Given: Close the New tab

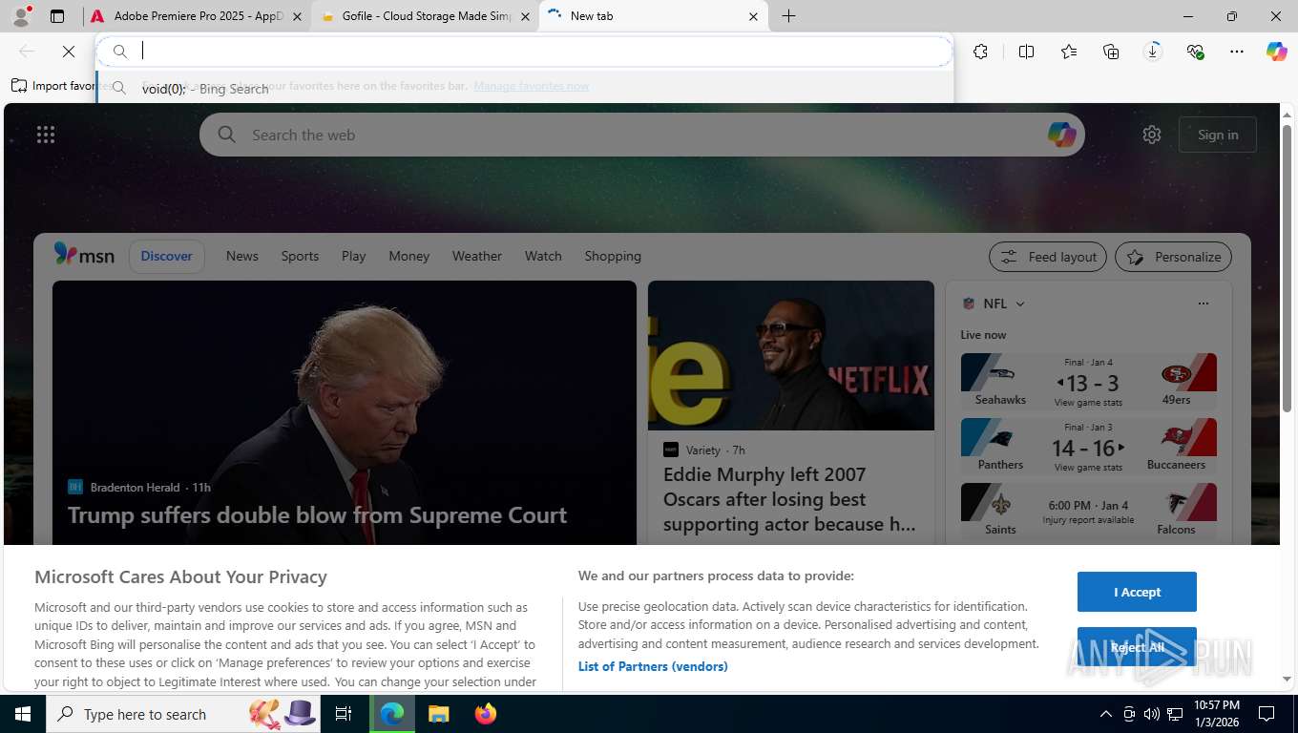Looking at the screenshot, I should click(x=753, y=16).
